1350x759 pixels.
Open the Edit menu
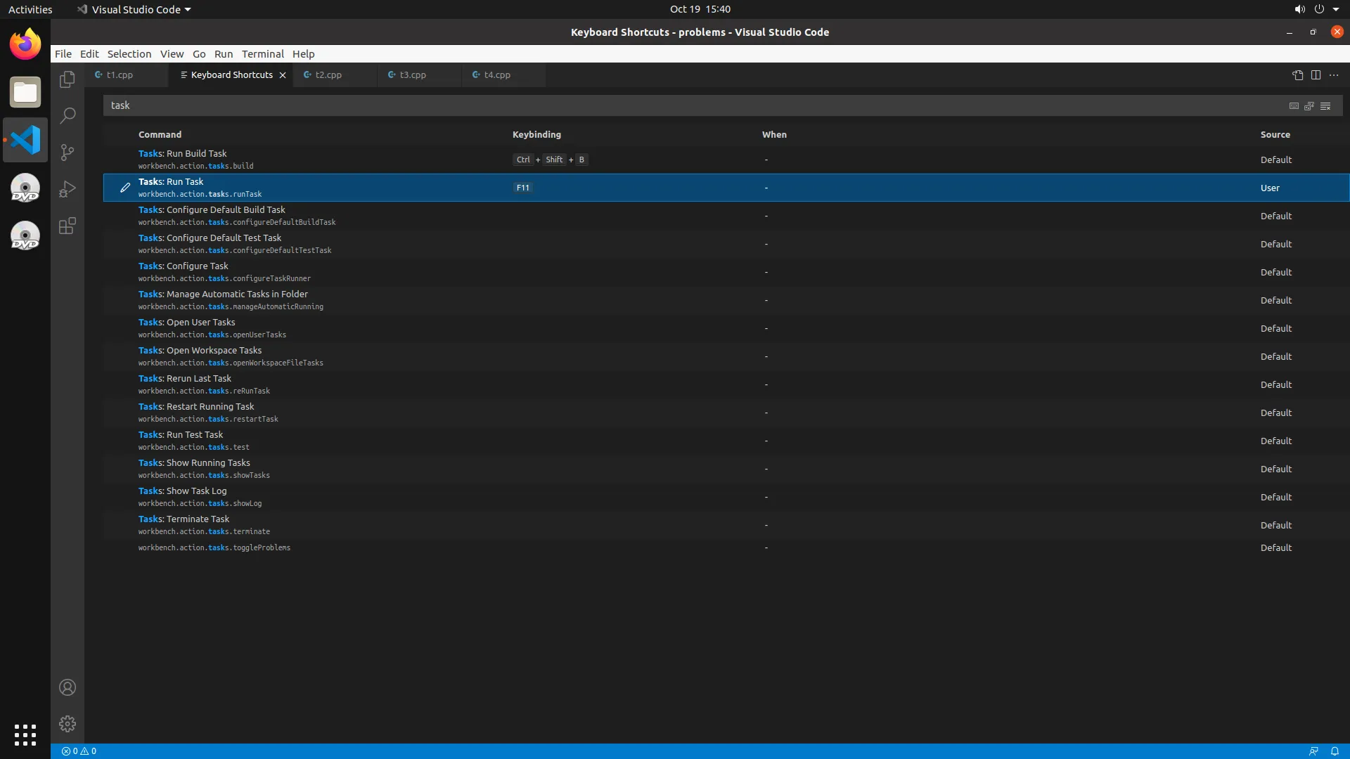89,54
